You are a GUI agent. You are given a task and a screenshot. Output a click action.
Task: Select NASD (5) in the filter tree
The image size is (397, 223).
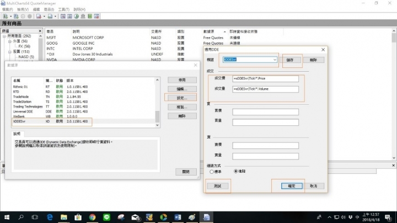coord(26,57)
